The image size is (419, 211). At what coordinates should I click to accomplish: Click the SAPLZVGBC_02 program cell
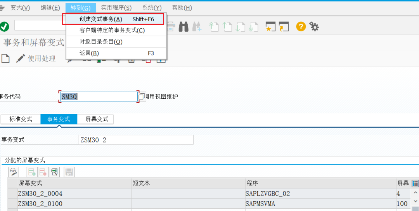pyautogui.click(x=320, y=194)
